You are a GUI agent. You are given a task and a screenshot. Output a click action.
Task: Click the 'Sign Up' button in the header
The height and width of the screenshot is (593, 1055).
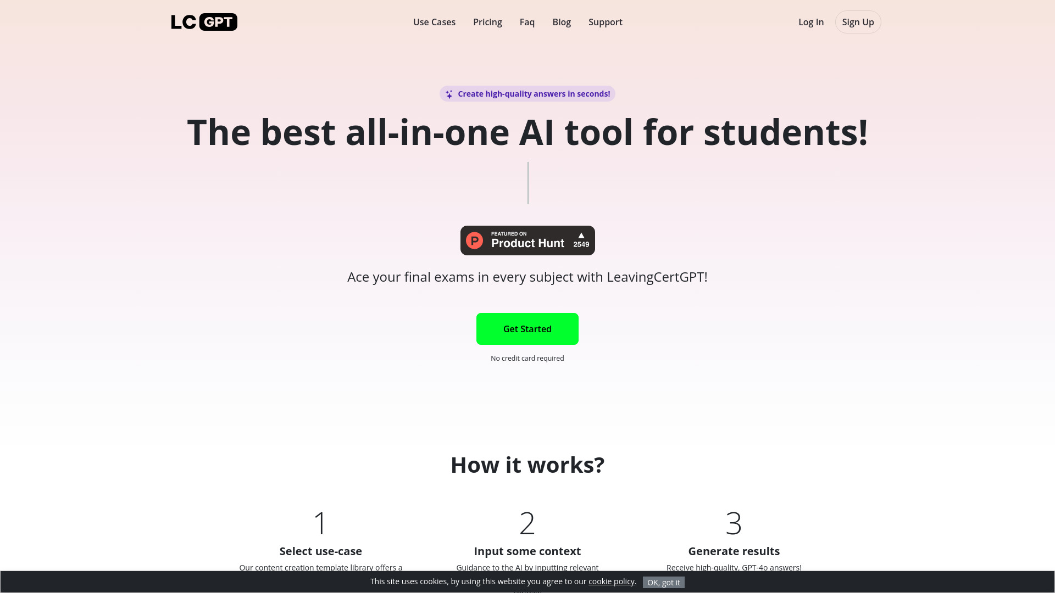point(857,22)
